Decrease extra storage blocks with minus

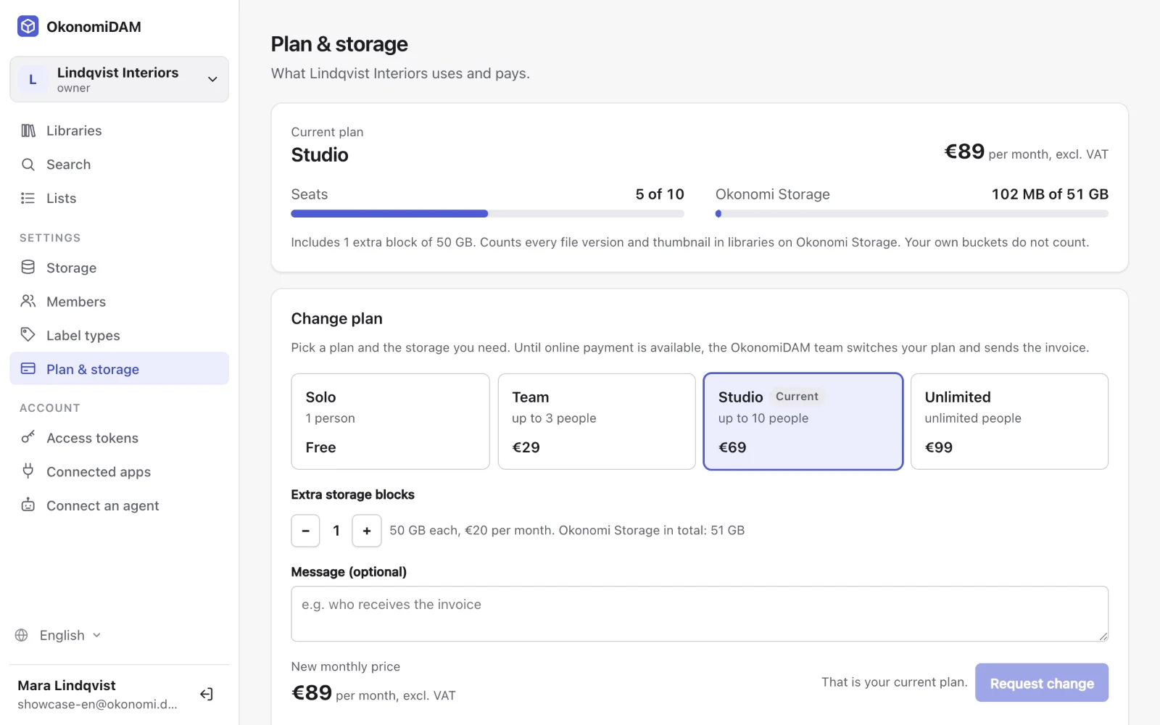[x=305, y=531]
